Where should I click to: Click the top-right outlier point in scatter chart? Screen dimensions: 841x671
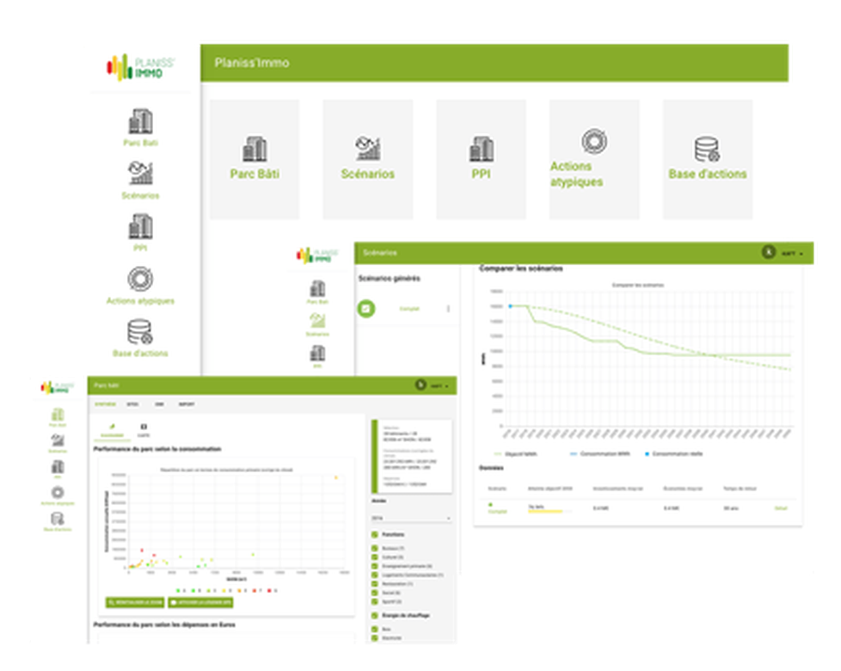(x=336, y=477)
